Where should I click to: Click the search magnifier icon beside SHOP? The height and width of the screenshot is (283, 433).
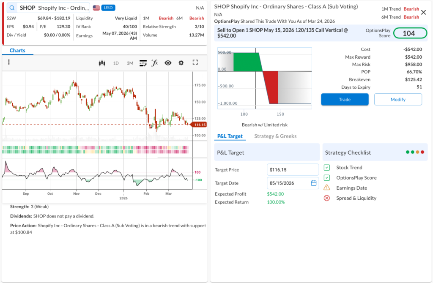pos(12,8)
